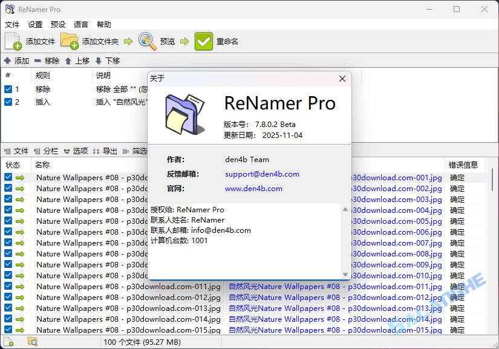
Task: Open the 语言 menu
Action: tap(80, 24)
